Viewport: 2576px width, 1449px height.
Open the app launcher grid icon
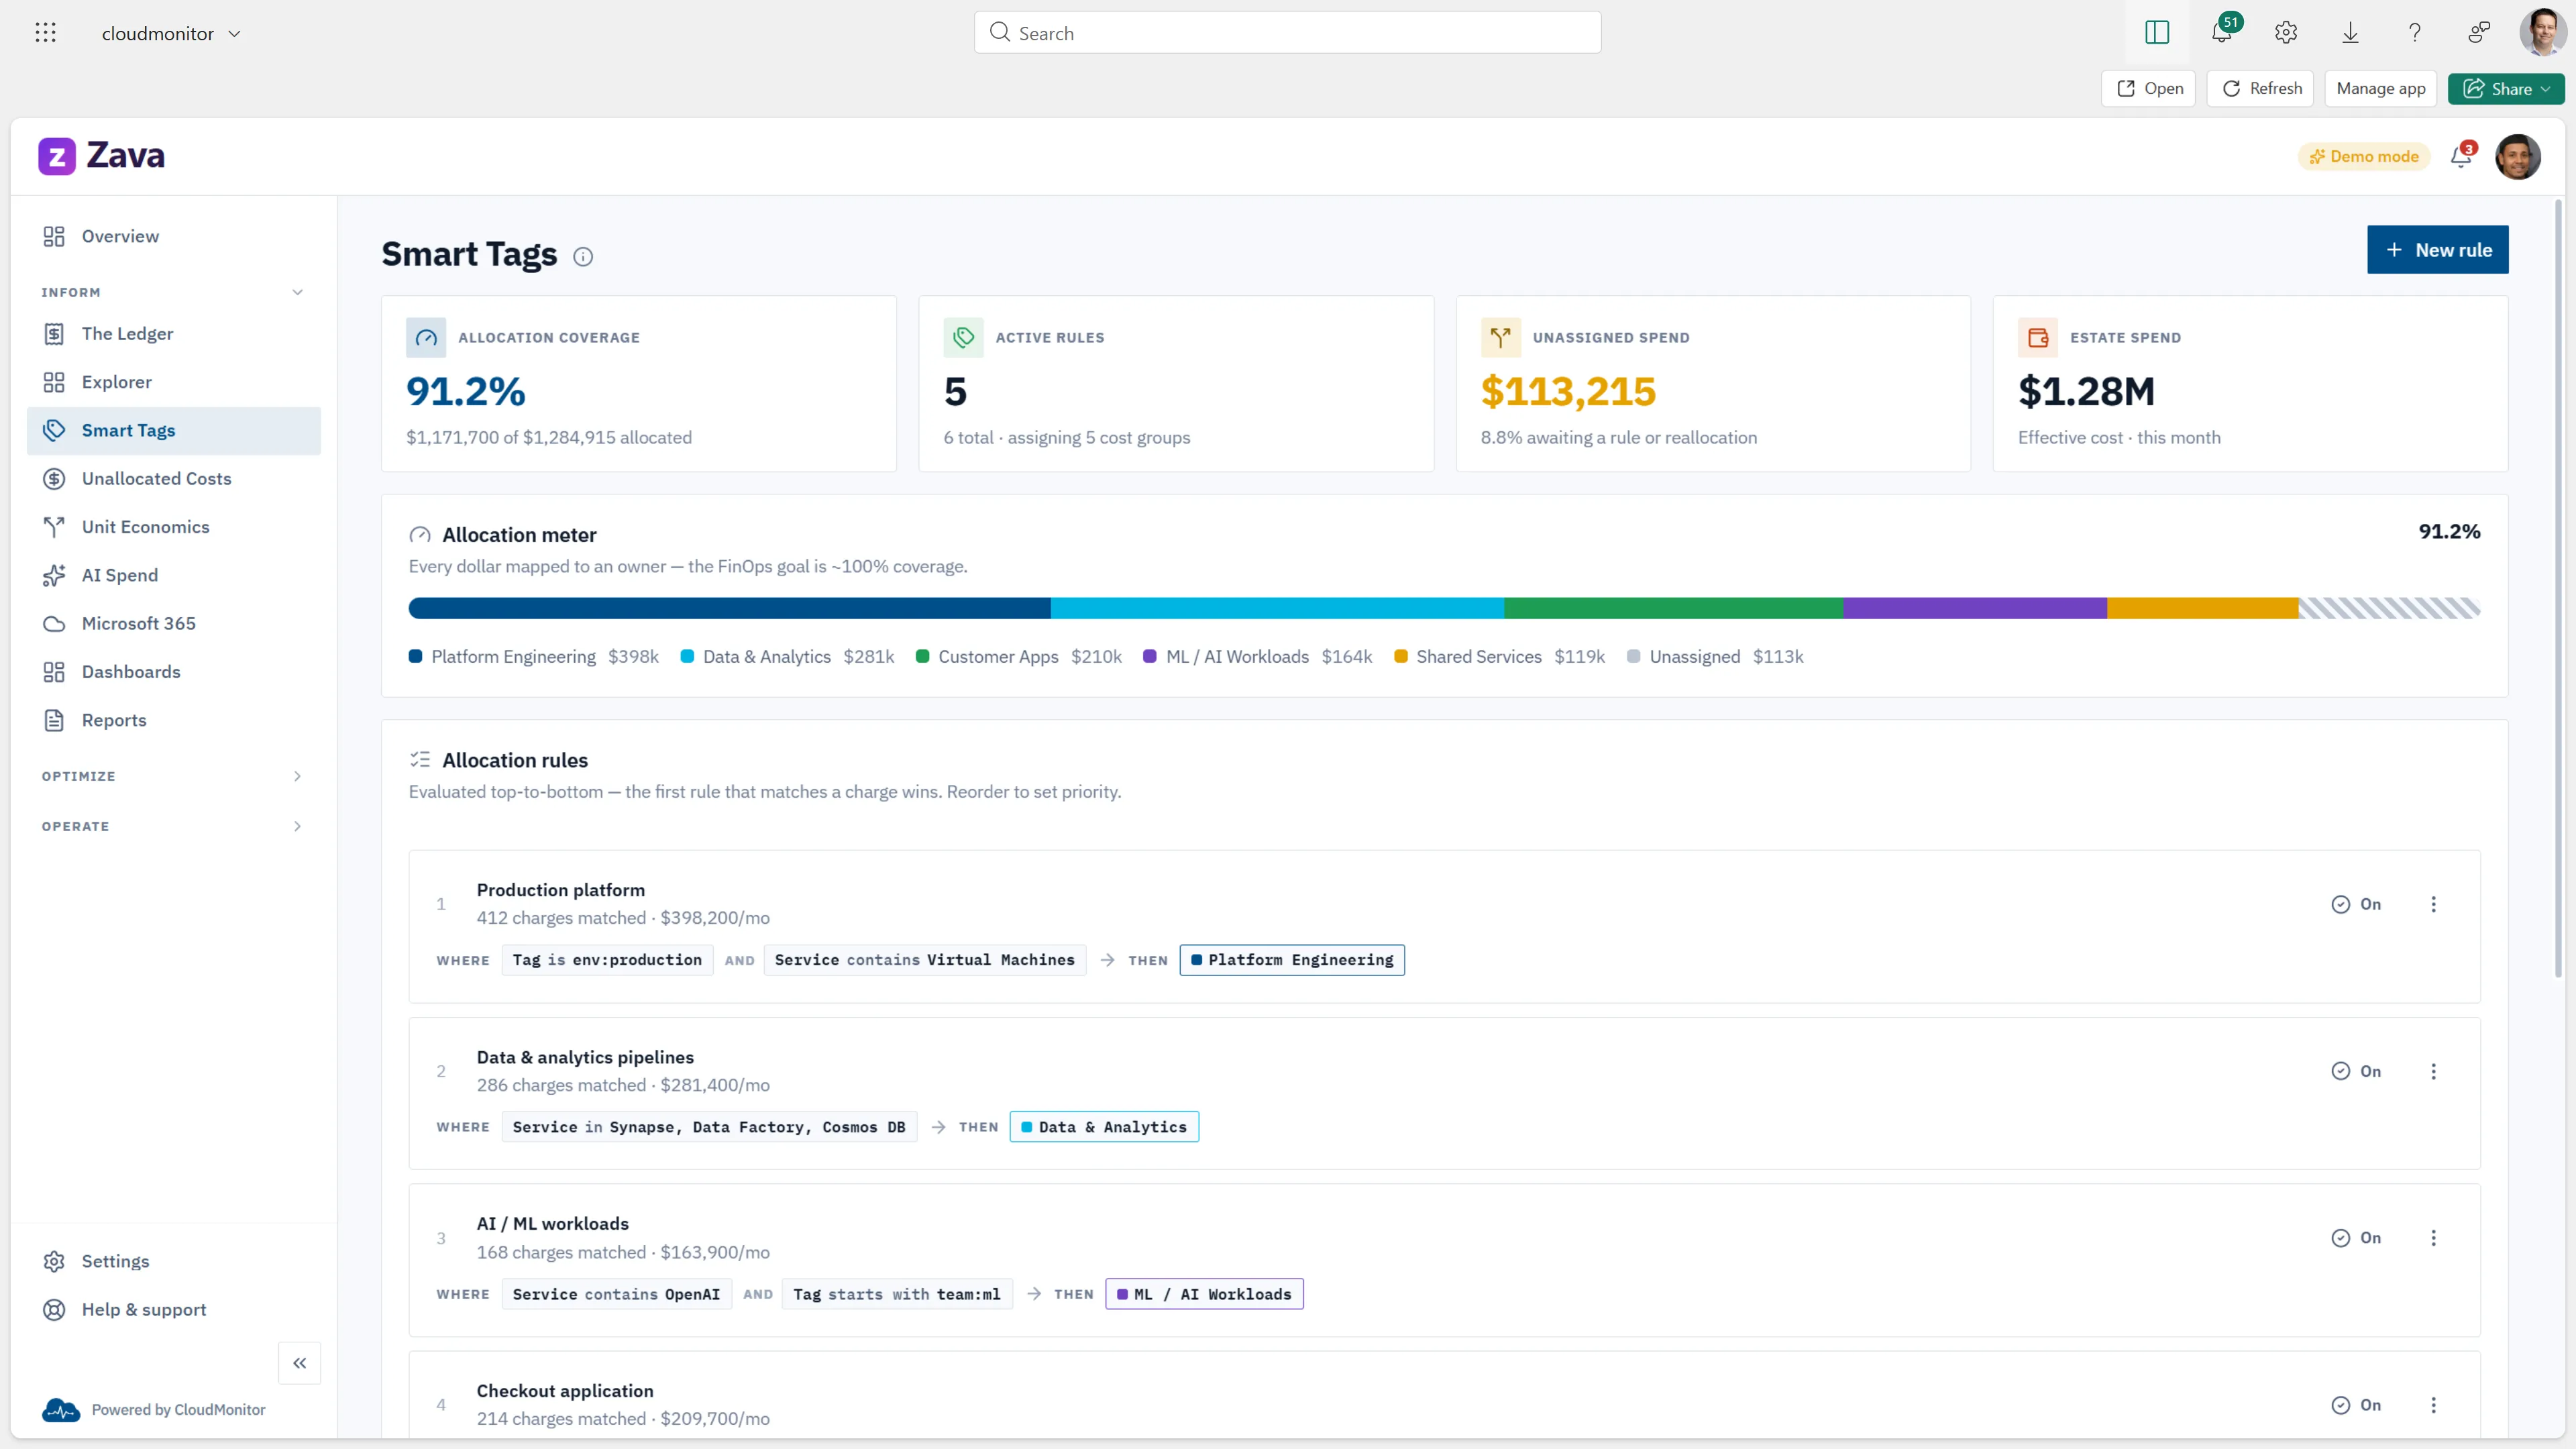(x=45, y=33)
